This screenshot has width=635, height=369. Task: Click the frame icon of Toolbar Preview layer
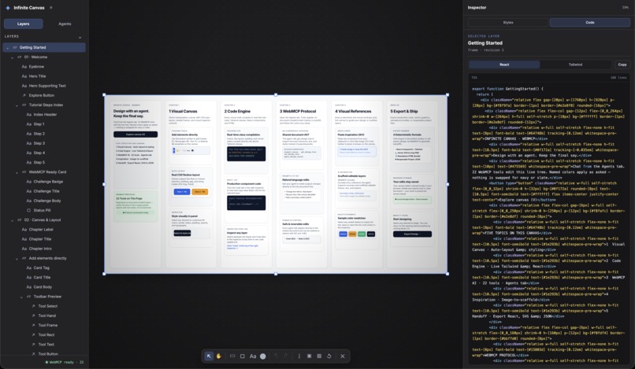tap(28, 297)
